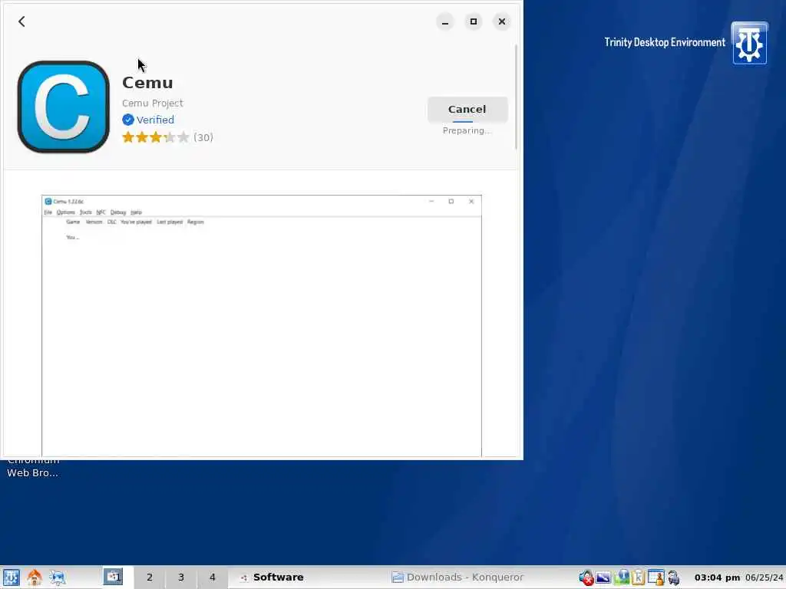
Task: Open the TDE start menu in taskbar
Action: click(x=11, y=577)
